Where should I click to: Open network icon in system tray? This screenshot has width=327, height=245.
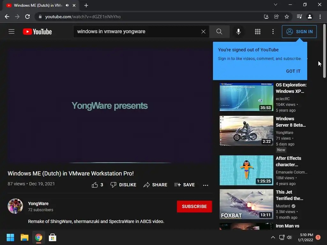[282, 237]
